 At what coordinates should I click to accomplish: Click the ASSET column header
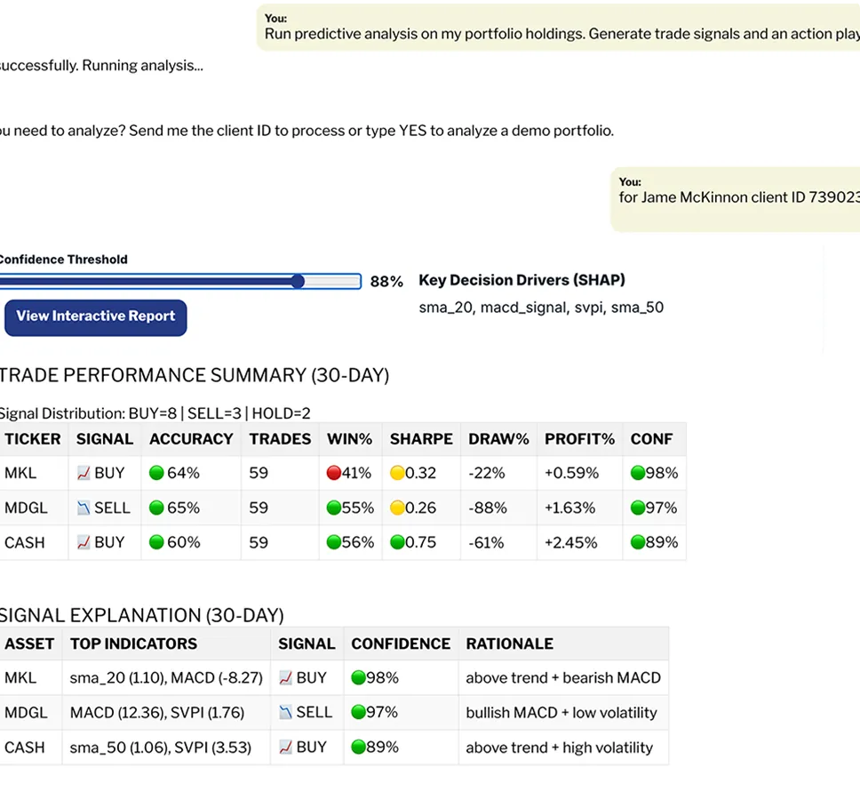click(x=29, y=644)
